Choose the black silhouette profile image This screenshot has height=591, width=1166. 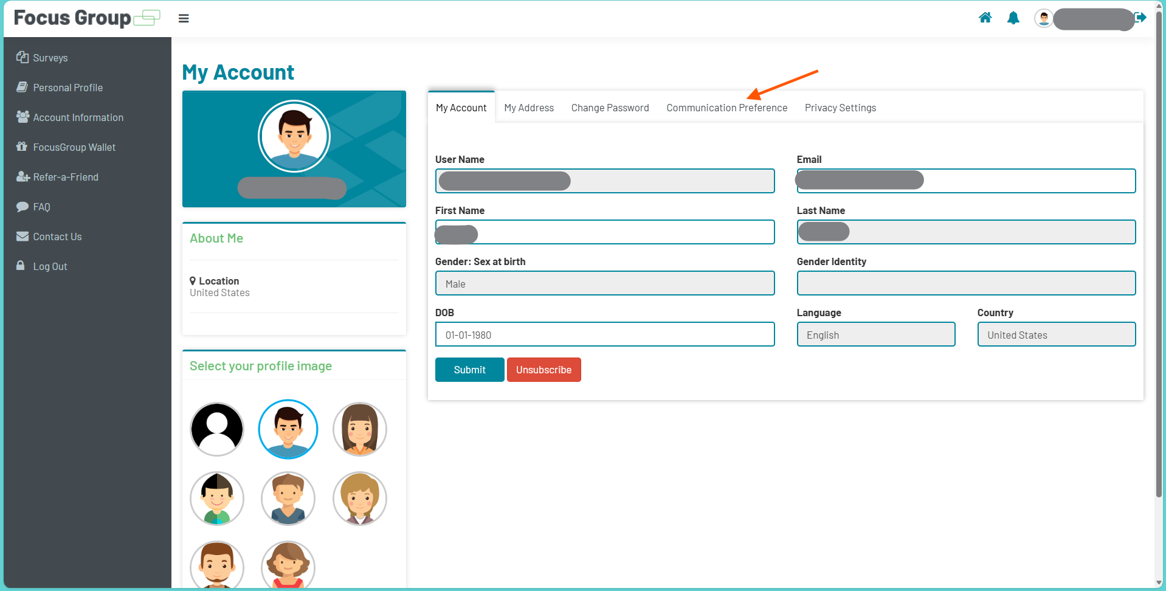(217, 429)
